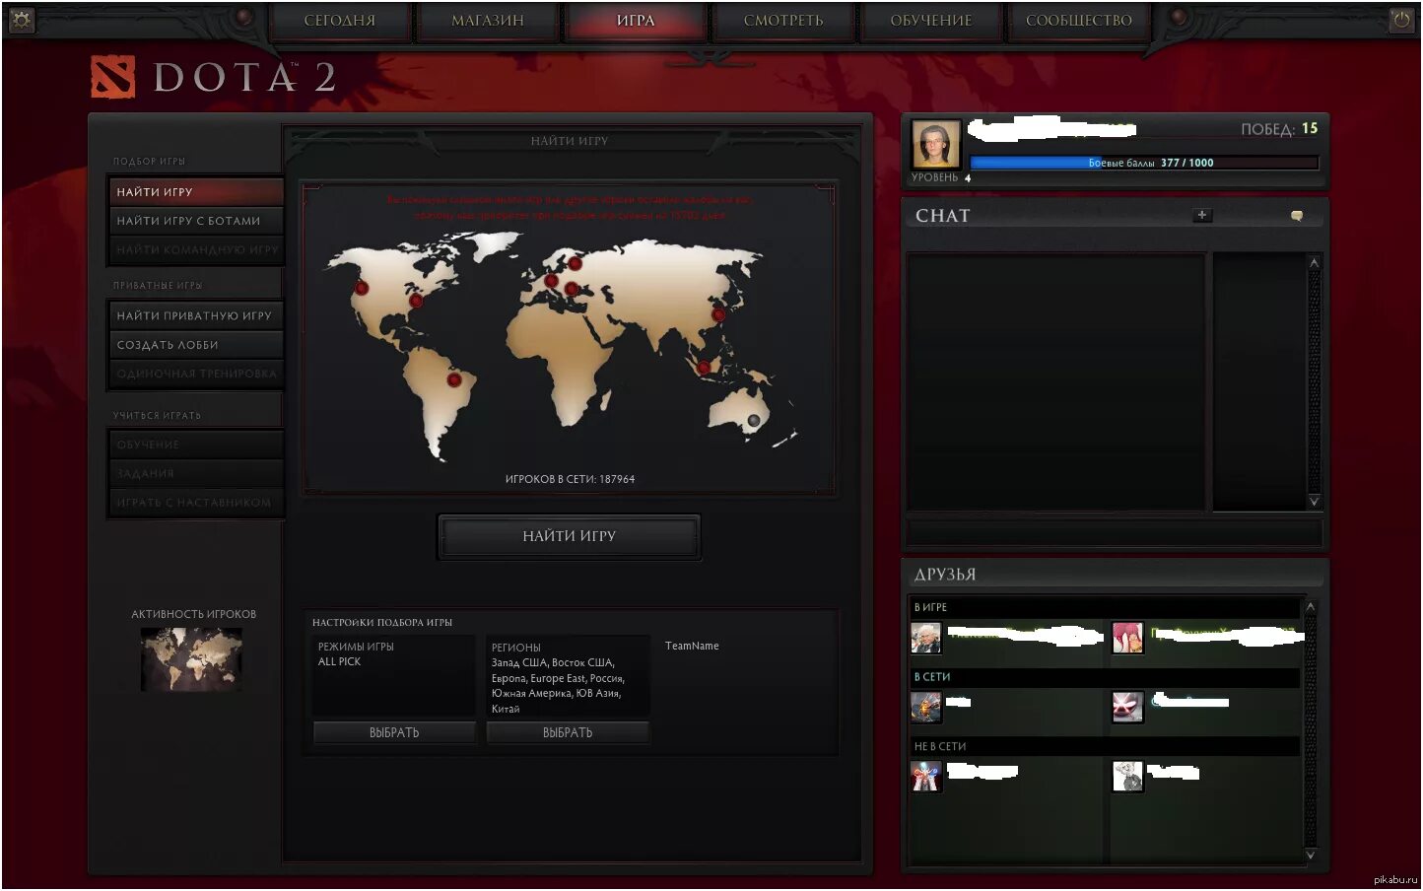Select the Southeast Asia server dot on map
Image resolution: width=1423 pixels, height=891 pixels.
tap(704, 368)
